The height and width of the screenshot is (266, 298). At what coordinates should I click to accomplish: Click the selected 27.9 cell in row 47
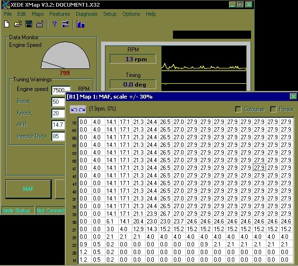(x=259, y=168)
